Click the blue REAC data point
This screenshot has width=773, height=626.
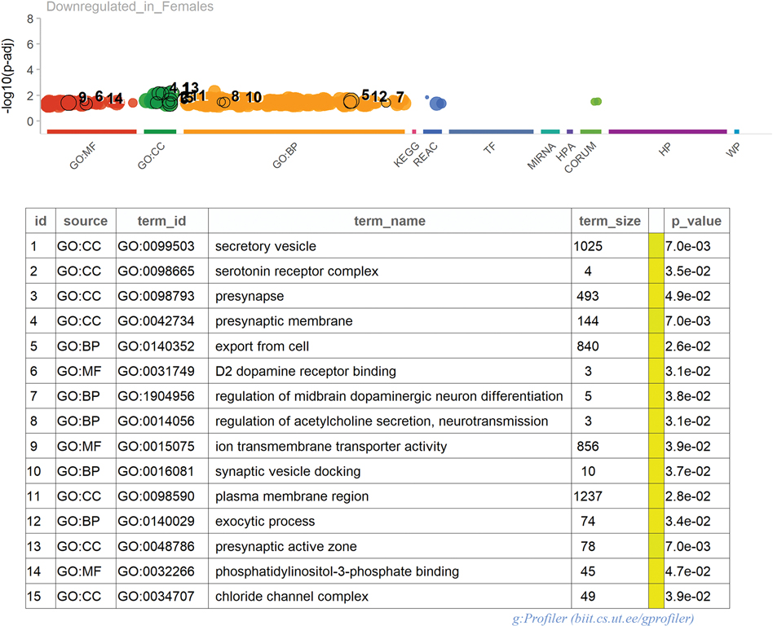[437, 104]
